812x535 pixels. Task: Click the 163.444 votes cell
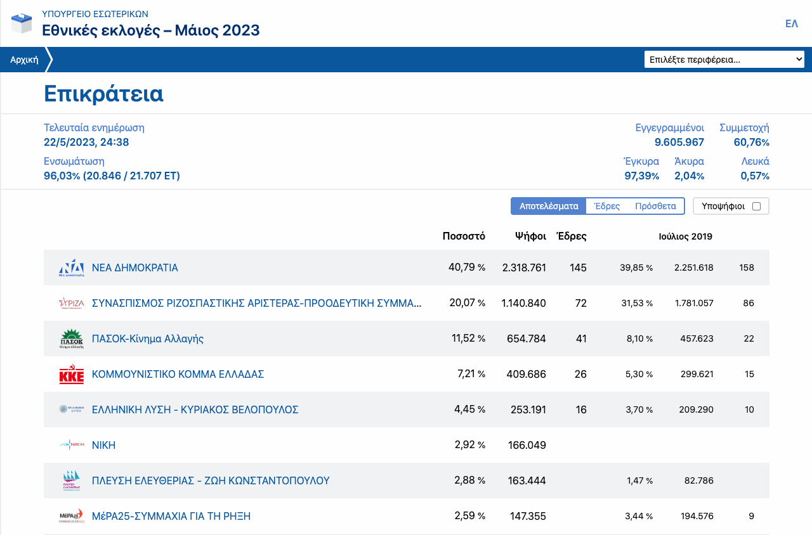[x=527, y=480]
